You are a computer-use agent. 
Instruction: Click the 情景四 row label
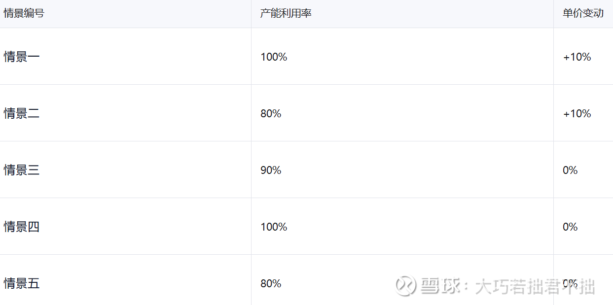(x=22, y=227)
